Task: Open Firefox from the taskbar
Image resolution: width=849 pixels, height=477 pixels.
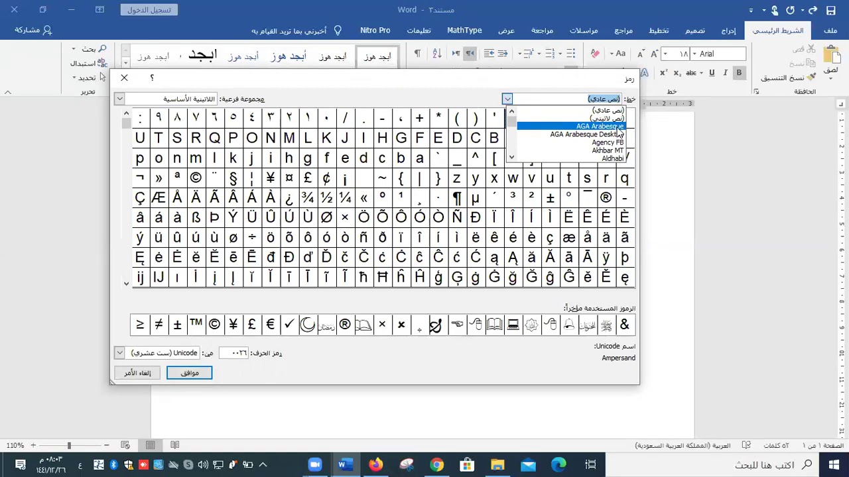Action: [375, 465]
